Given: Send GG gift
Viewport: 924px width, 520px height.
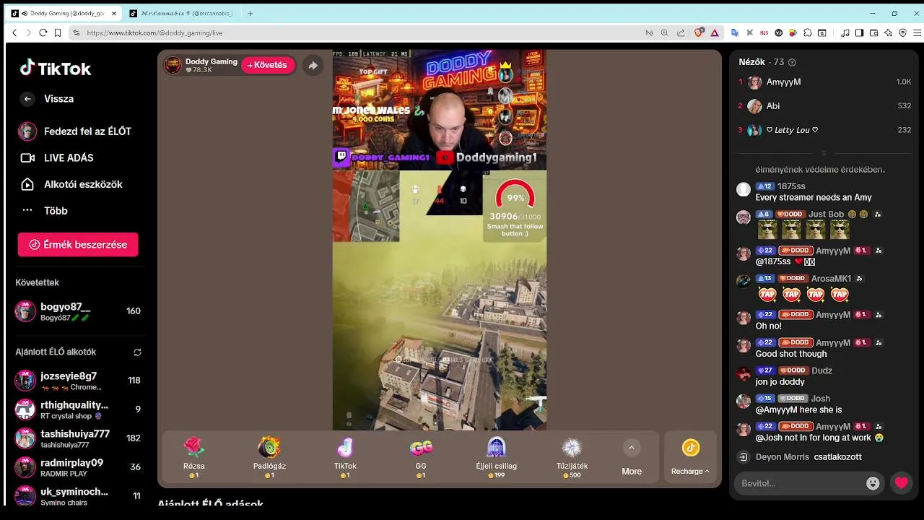Looking at the screenshot, I should (x=421, y=457).
